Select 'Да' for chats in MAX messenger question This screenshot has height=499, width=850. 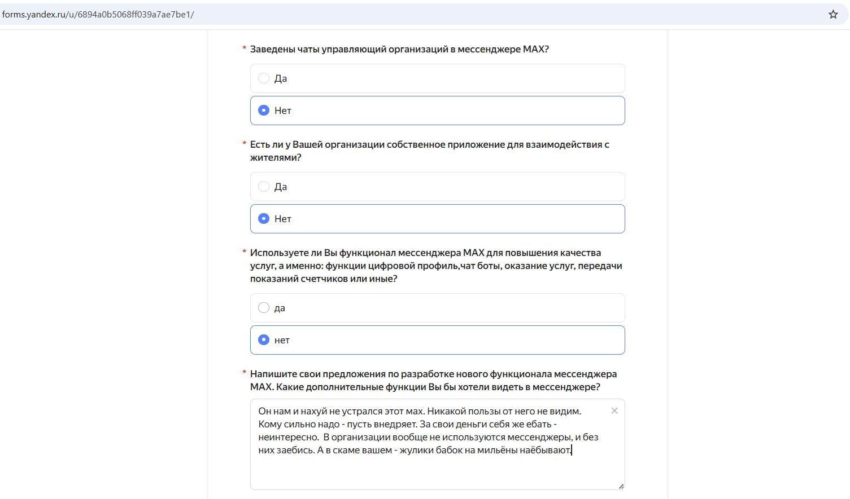coord(438,78)
